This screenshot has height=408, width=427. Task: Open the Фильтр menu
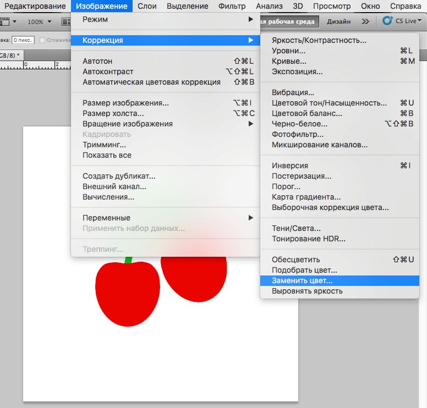click(x=232, y=6)
